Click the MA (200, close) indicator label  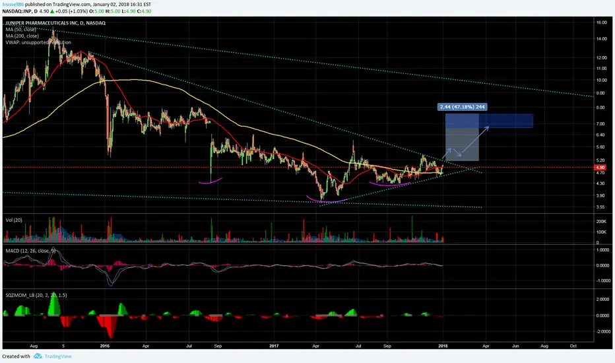[x=22, y=36]
